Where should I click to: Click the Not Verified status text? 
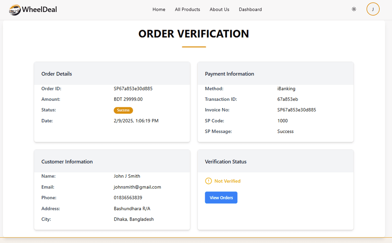tap(227, 181)
